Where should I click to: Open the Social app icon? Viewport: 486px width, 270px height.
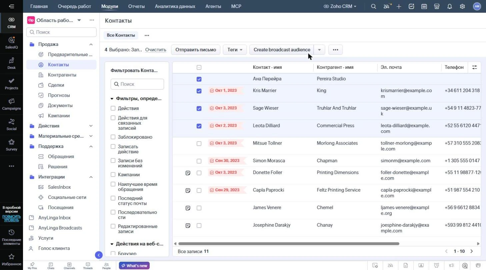point(11,124)
